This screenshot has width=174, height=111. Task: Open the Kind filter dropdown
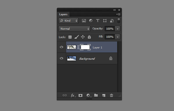pyautogui.click(x=68, y=21)
